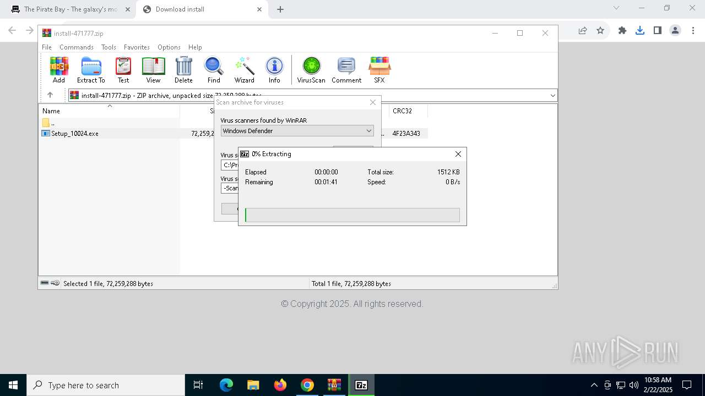Click the extraction progress bar
This screenshot has height=396, width=705.
(x=352, y=215)
